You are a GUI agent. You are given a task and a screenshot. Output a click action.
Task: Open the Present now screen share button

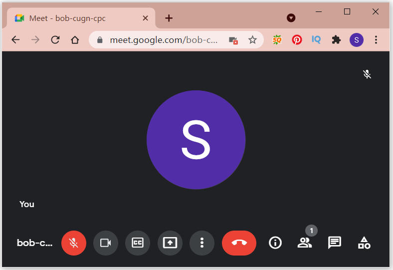click(170, 243)
